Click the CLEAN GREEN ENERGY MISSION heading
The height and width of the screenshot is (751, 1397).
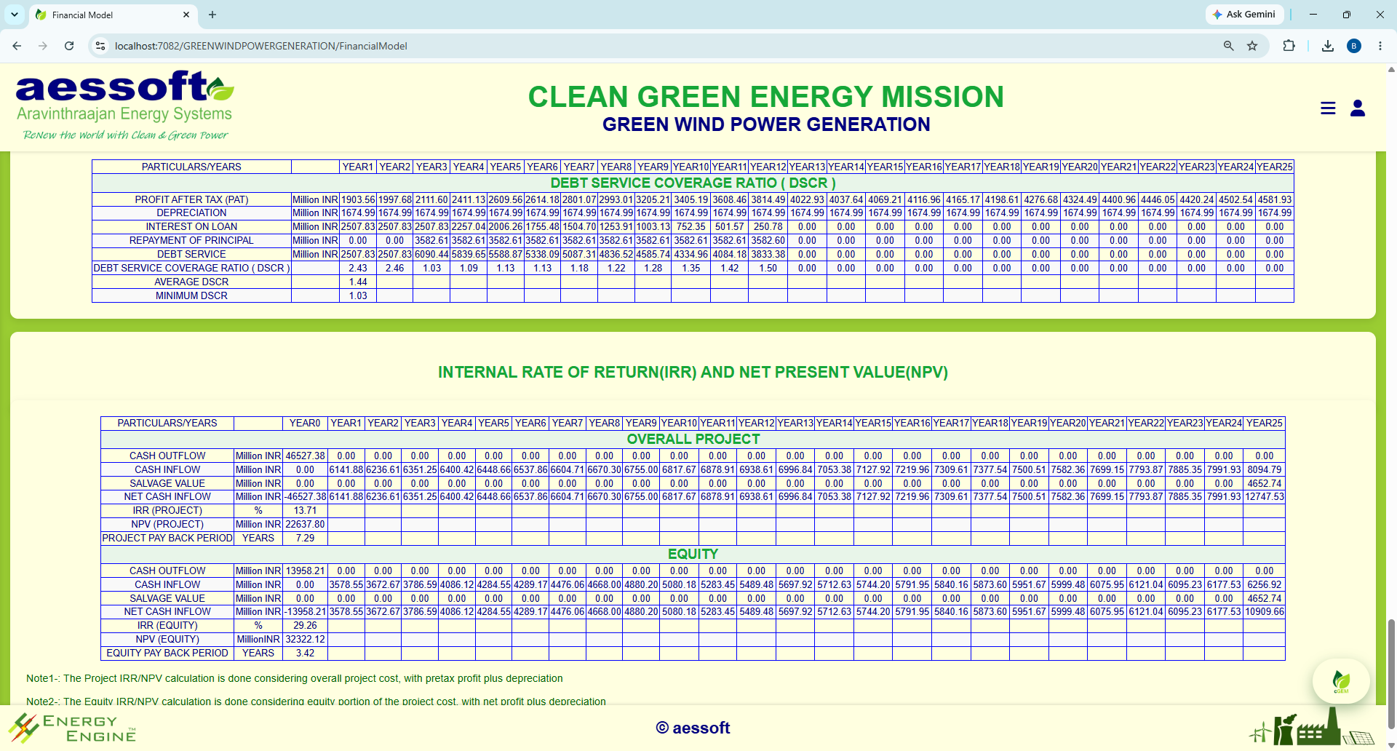766,97
